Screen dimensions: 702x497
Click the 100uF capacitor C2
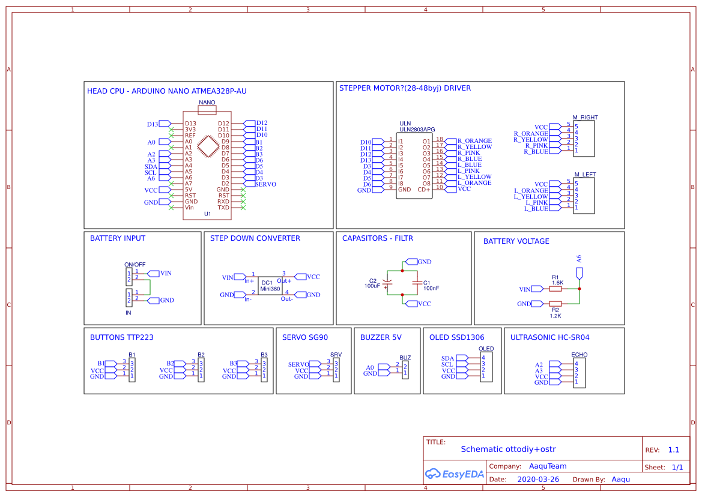pos(387,282)
